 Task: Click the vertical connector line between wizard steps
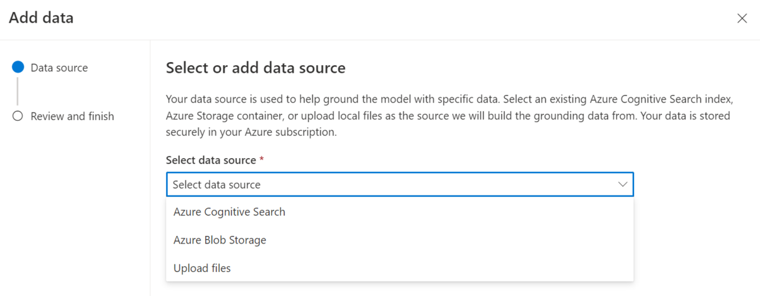18,92
